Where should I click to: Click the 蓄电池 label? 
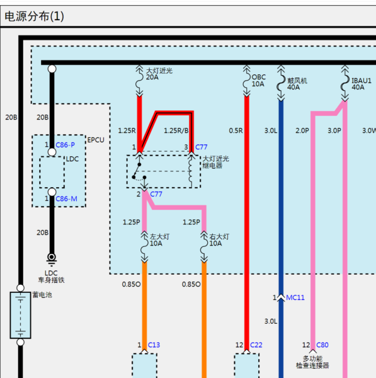42,295
